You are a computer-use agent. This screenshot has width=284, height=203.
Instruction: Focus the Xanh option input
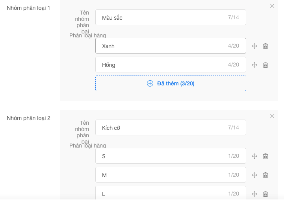(x=161, y=46)
